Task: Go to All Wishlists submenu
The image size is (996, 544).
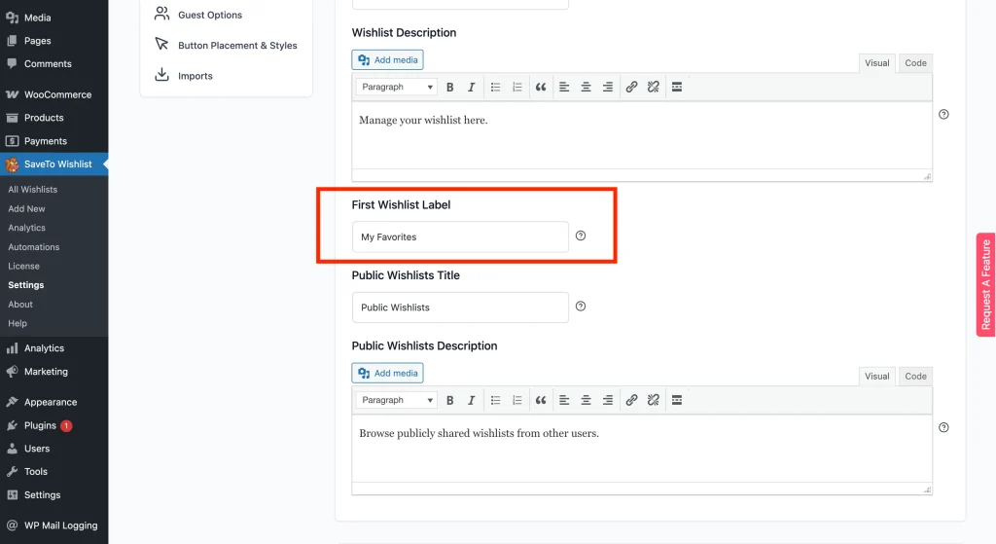Action: coord(32,190)
